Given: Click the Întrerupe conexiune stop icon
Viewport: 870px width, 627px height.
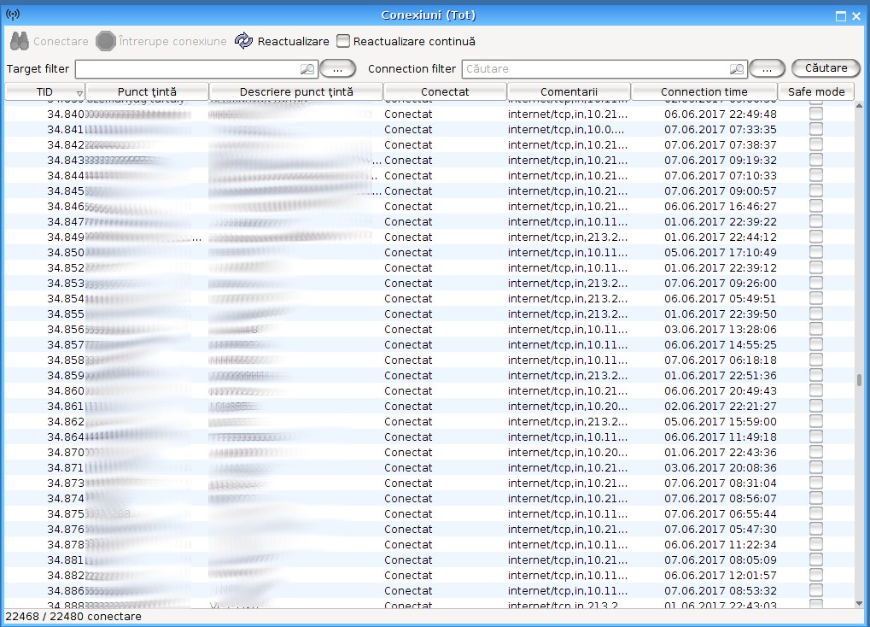Looking at the screenshot, I should (x=105, y=41).
